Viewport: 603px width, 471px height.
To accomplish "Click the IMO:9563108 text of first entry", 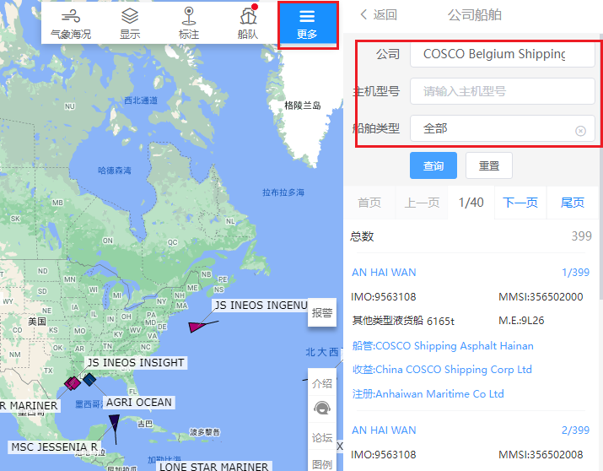I will pyautogui.click(x=384, y=296).
